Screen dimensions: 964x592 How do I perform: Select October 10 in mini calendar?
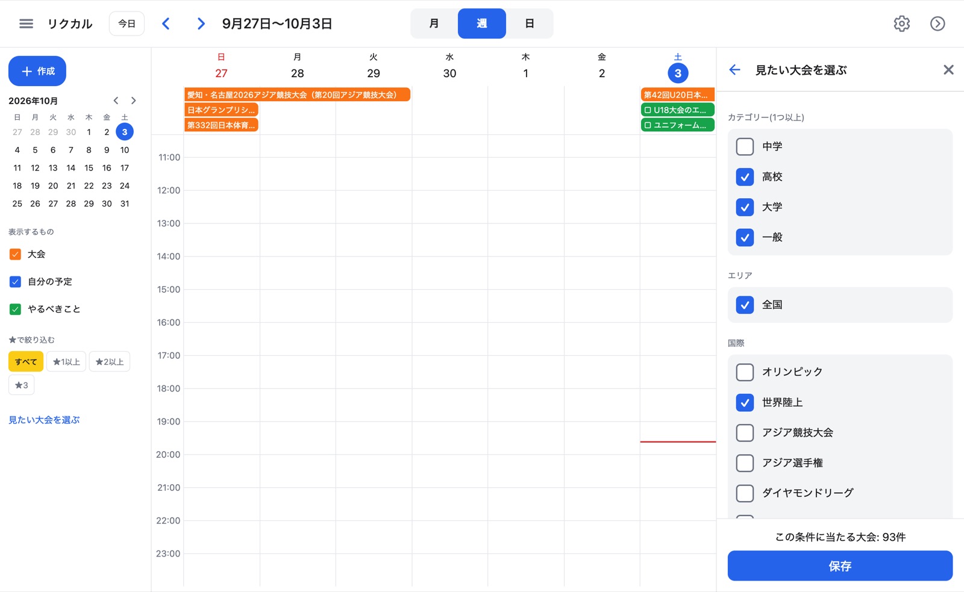coord(125,150)
